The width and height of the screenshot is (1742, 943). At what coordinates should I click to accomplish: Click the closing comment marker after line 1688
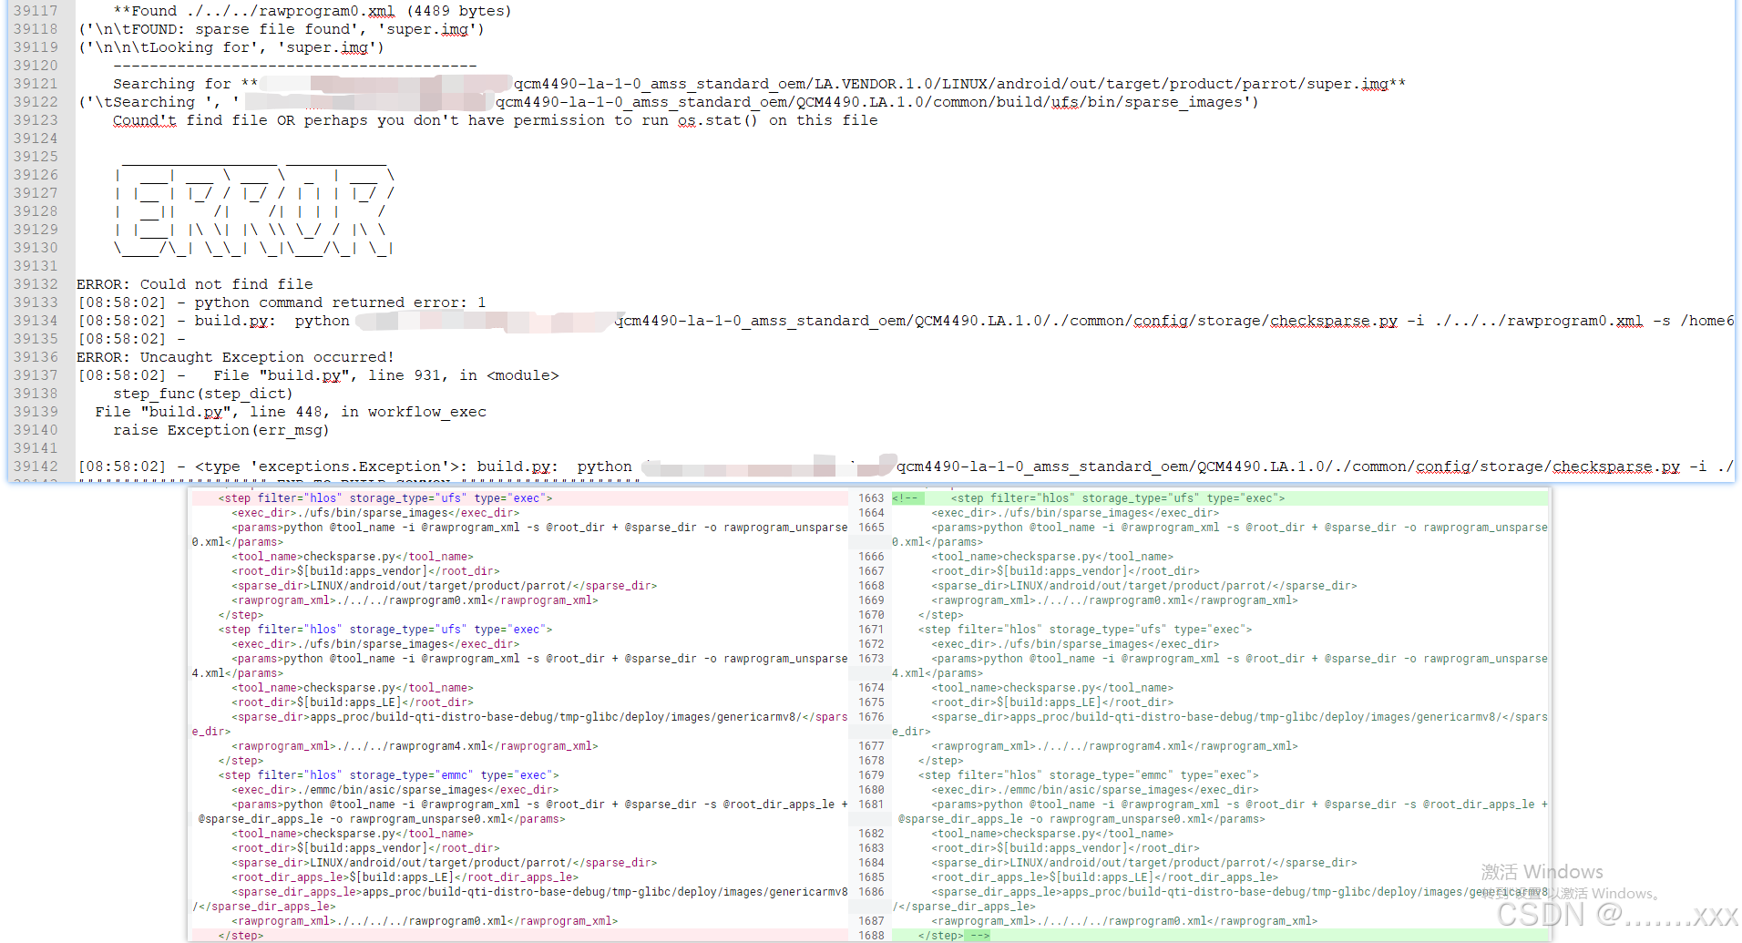coord(979,935)
